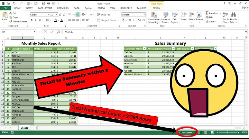Open the General number format dropdown
The width and height of the screenshot is (249, 139).
[x=144, y=15]
